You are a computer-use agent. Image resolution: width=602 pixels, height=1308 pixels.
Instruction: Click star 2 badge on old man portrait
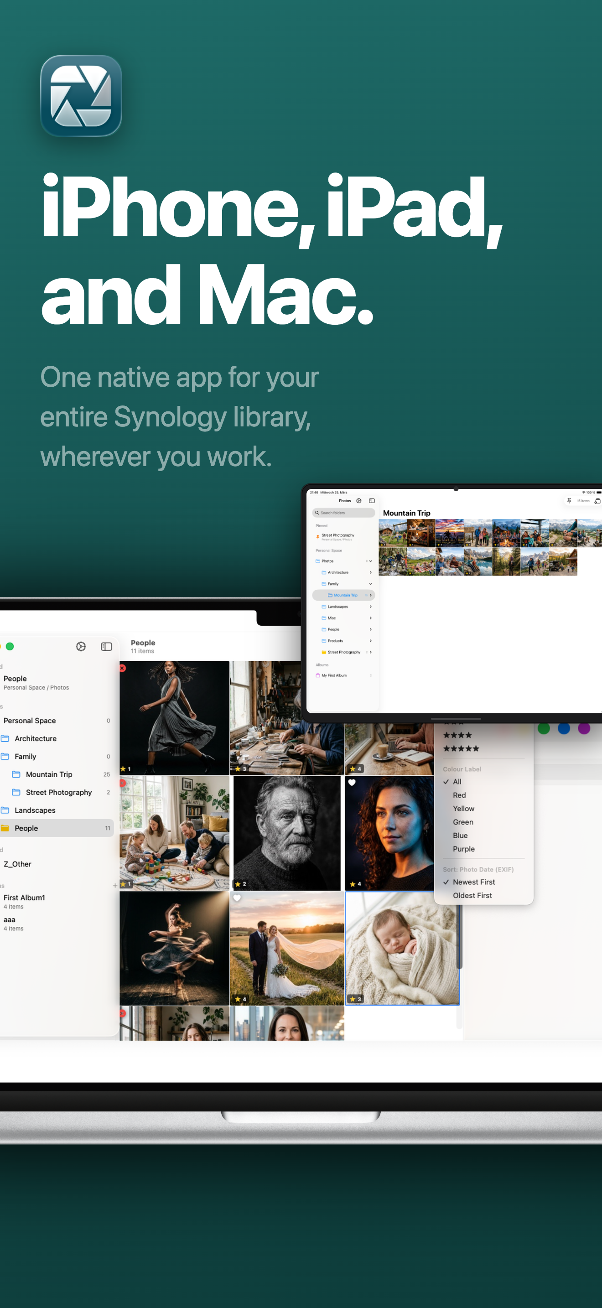tap(241, 884)
